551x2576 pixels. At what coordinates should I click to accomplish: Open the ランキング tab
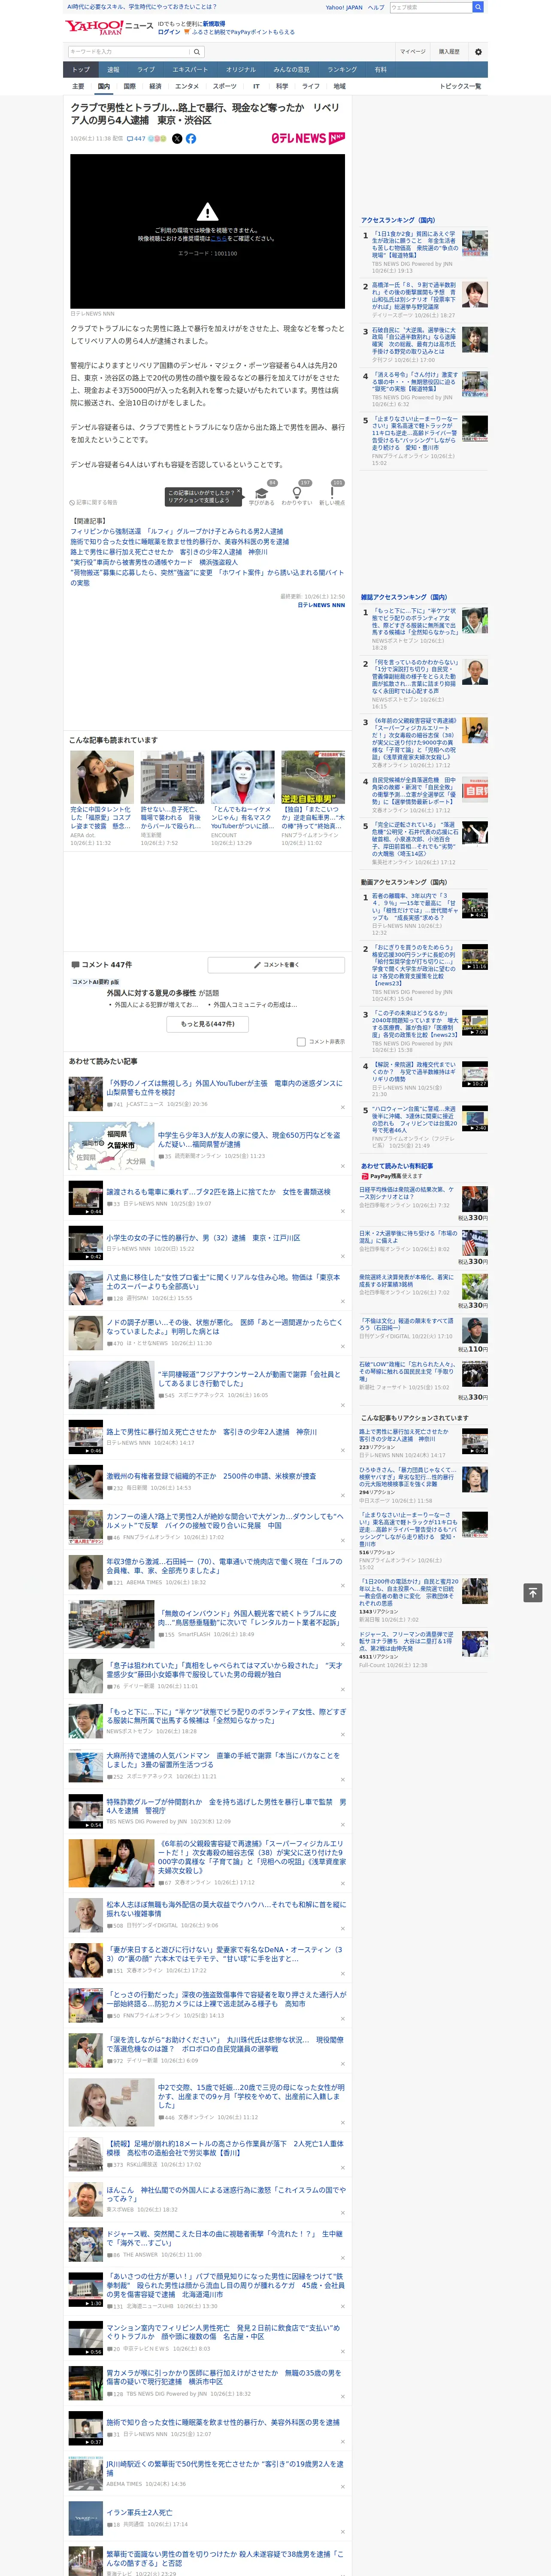pyautogui.click(x=342, y=70)
